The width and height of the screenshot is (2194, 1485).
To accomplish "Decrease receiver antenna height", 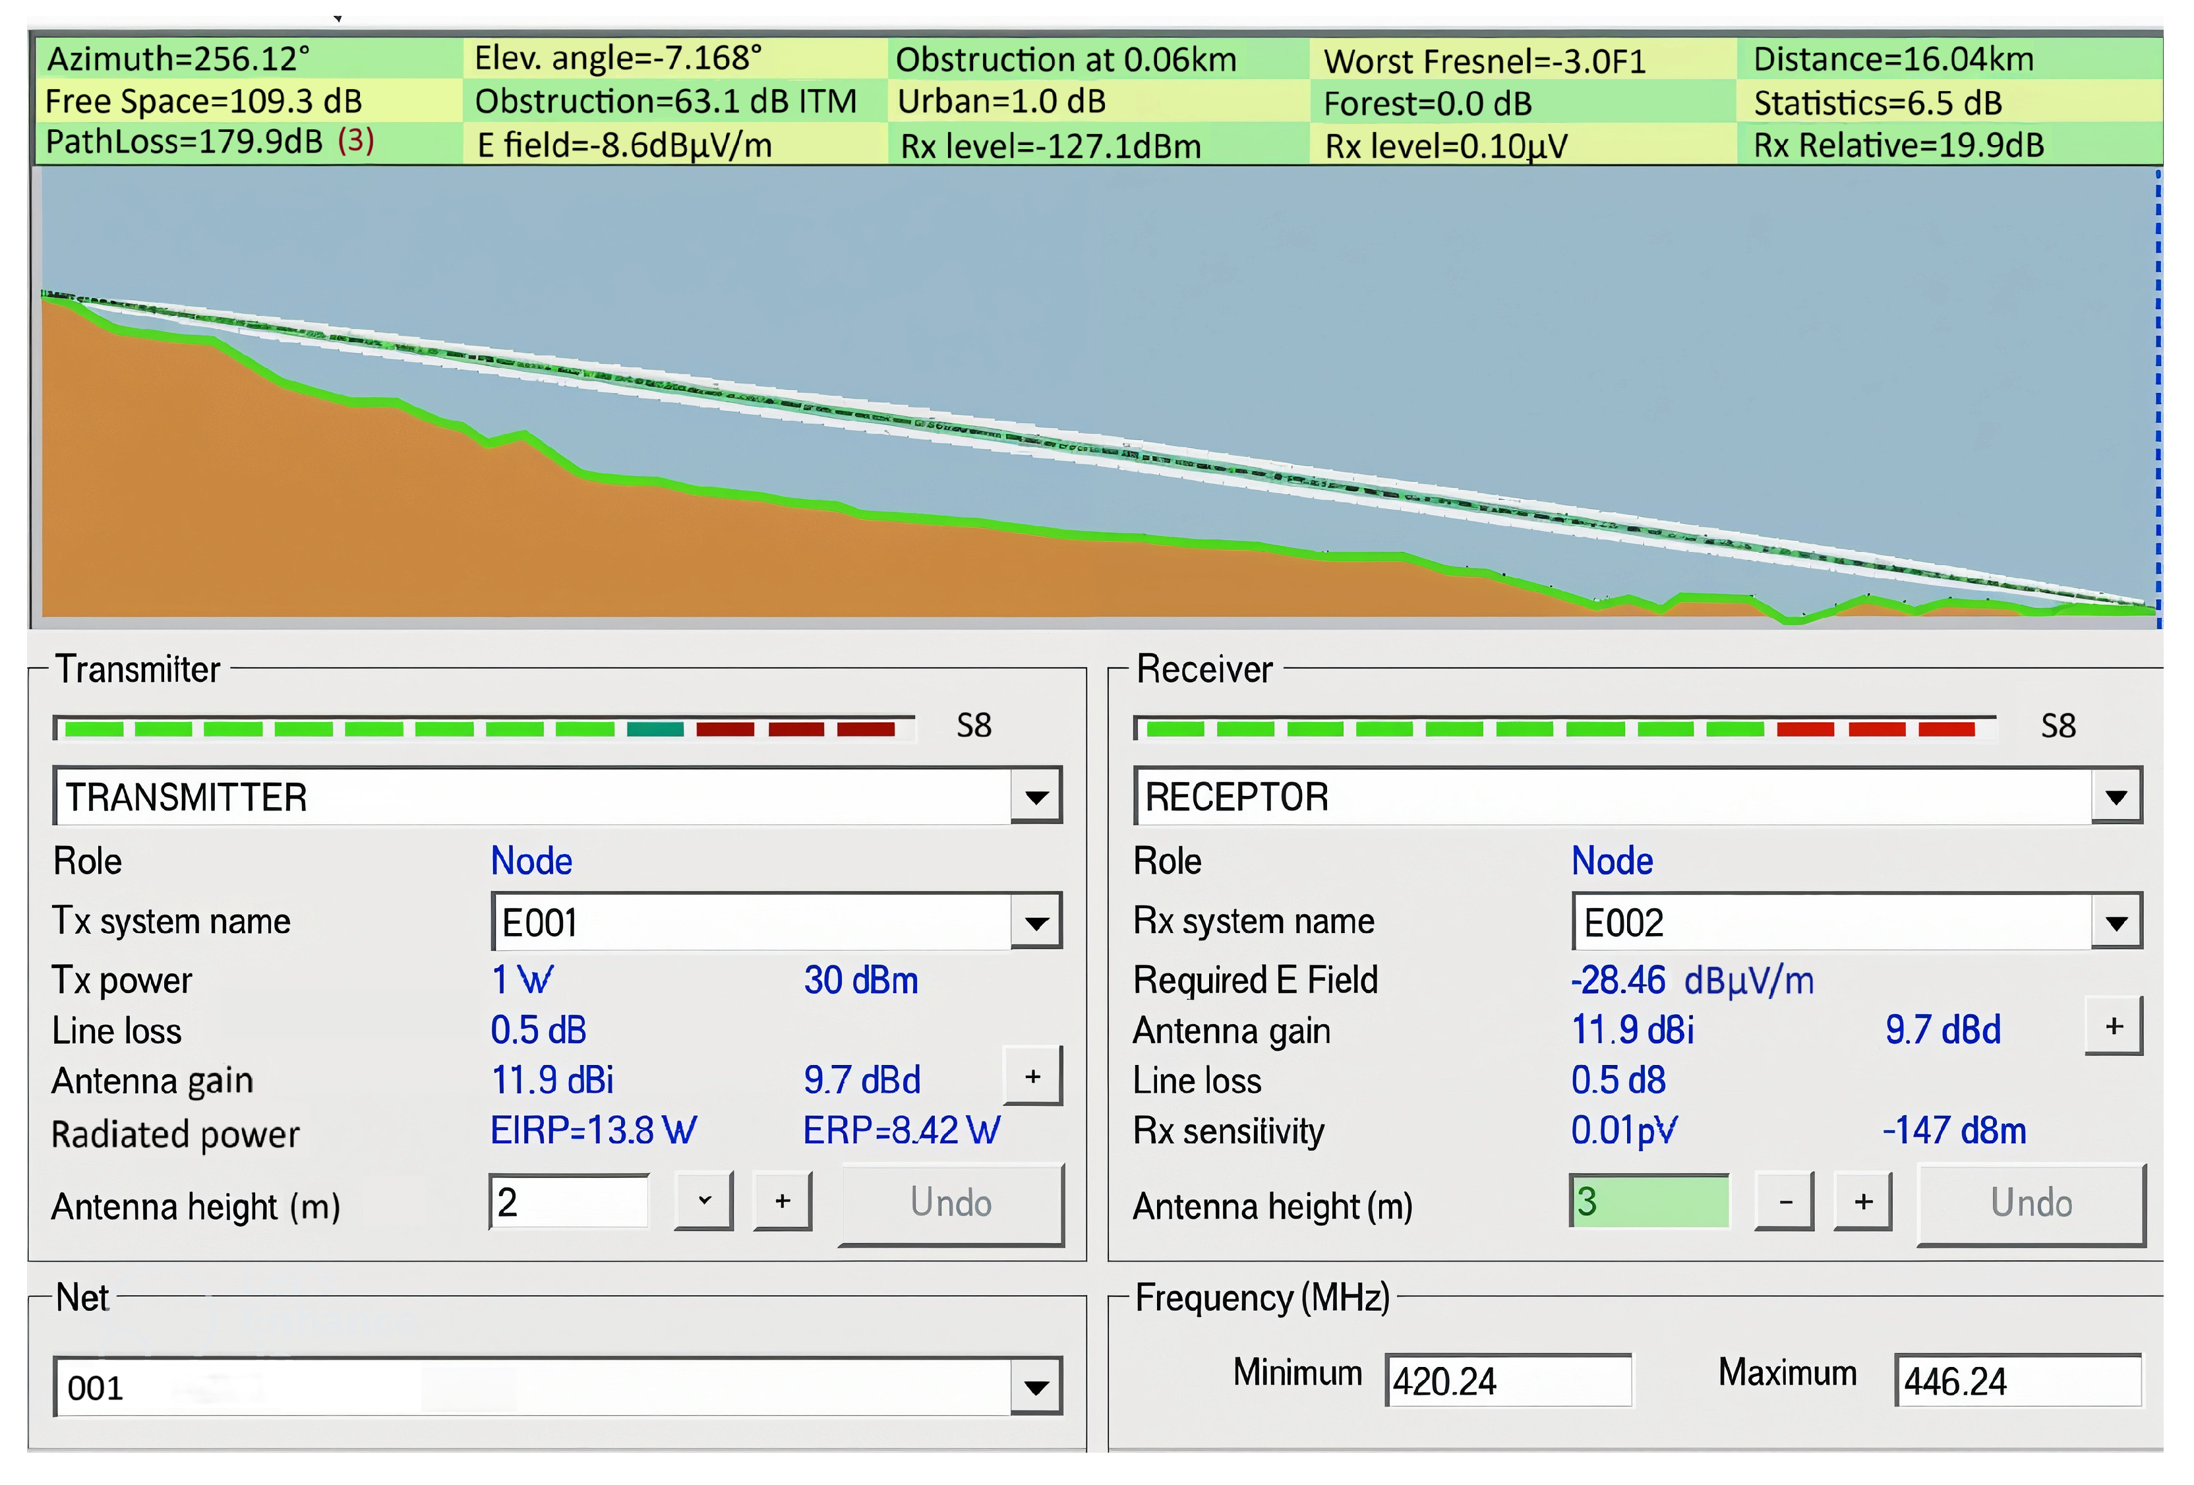I will click(x=1785, y=1202).
